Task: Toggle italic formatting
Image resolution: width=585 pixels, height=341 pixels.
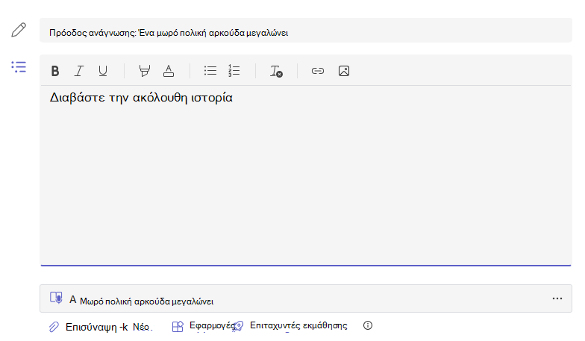Action: [79, 71]
